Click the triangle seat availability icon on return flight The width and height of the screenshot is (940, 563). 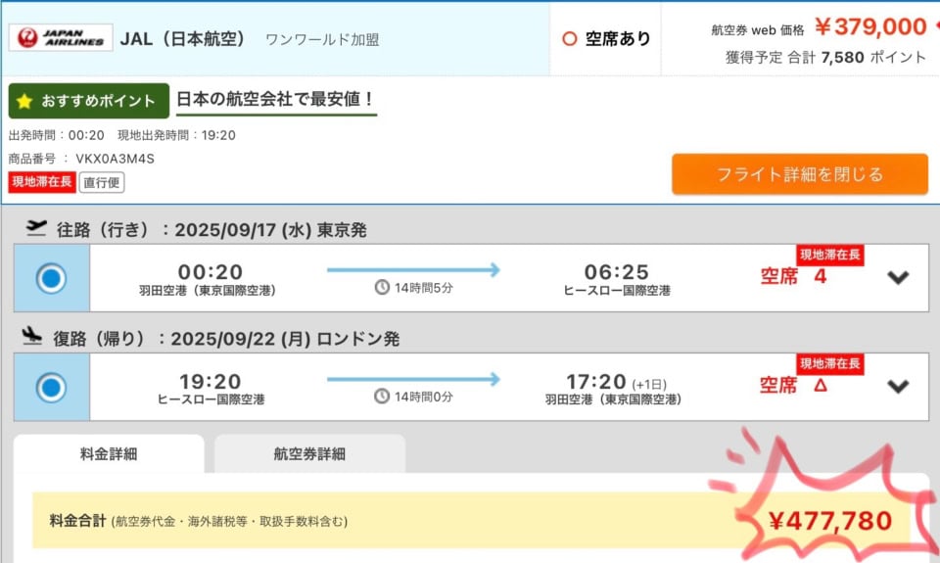(x=821, y=385)
